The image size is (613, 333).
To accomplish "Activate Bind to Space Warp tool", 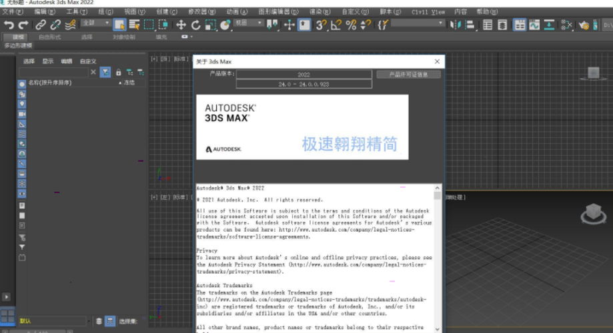I will 70,25.
